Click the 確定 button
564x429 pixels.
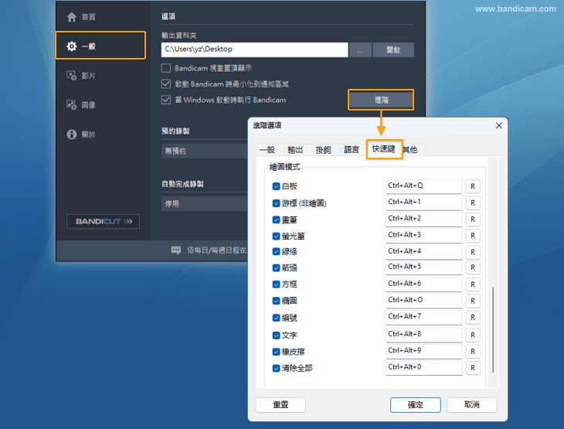pyautogui.click(x=415, y=405)
